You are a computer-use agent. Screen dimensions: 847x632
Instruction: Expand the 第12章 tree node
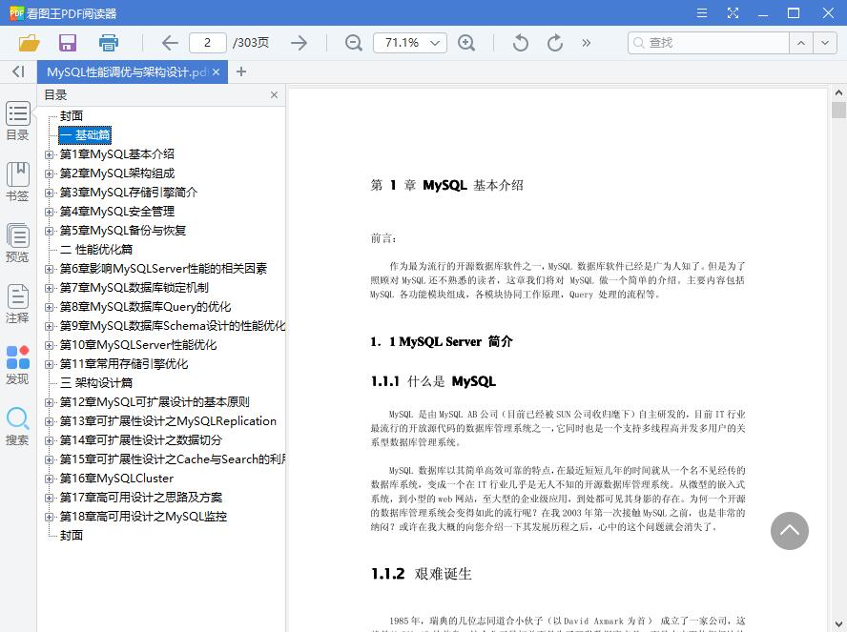coord(50,402)
